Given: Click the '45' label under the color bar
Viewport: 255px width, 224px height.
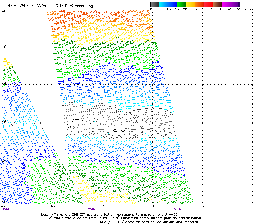Looking at the screenshot, I should coord(230,9).
